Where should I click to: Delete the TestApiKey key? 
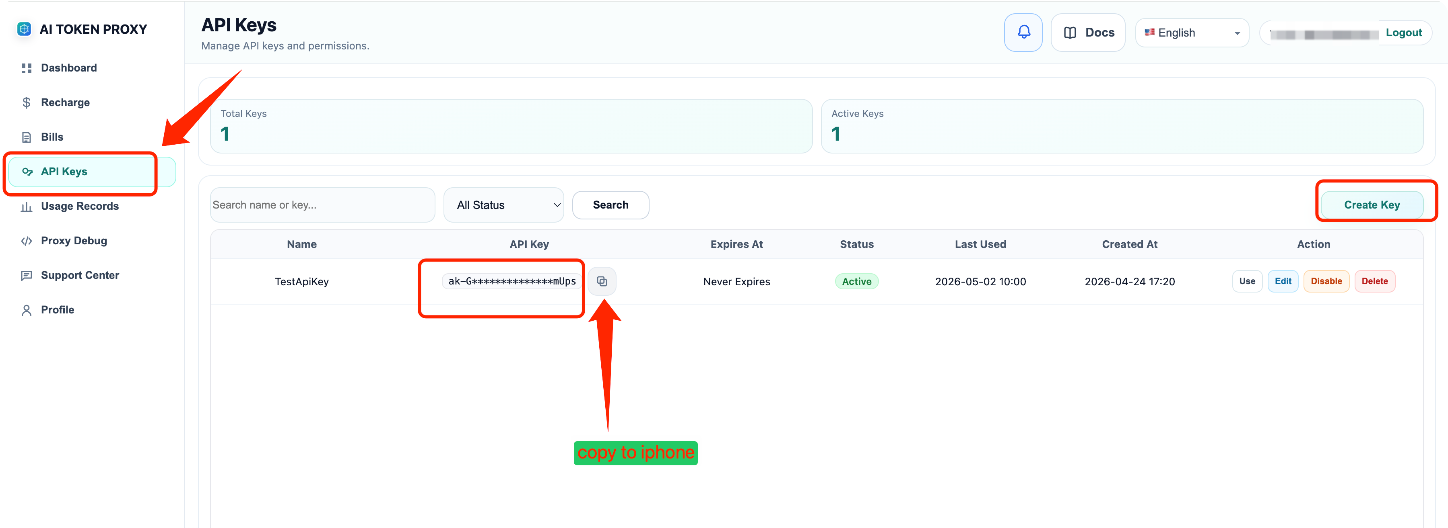tap(1374, 282)
